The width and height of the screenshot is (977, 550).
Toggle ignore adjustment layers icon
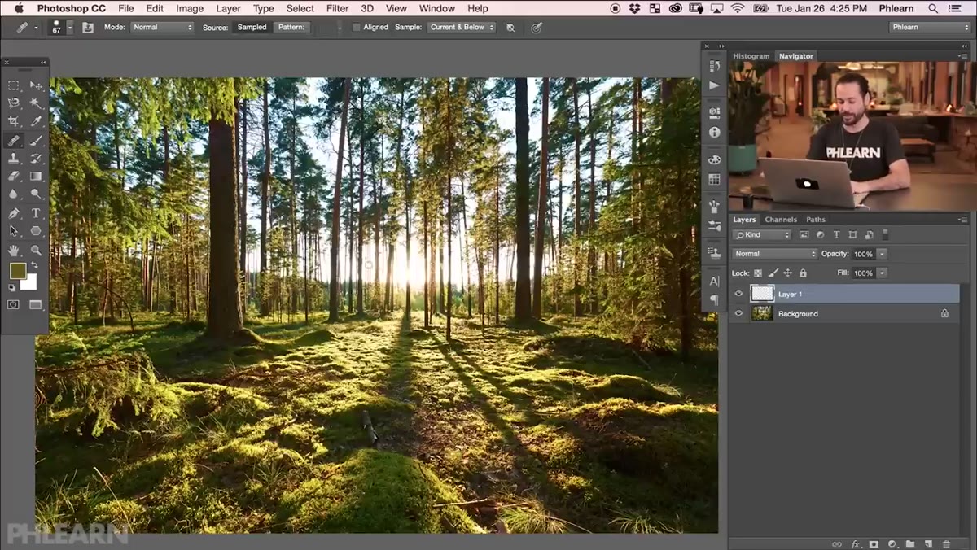510,27
